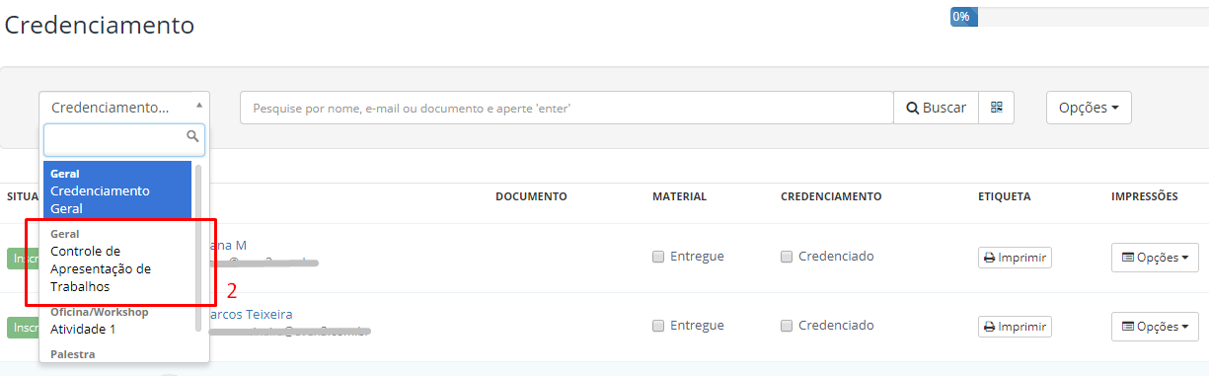
Task: Print label for first attendee row
Action: pos(1015,258)
